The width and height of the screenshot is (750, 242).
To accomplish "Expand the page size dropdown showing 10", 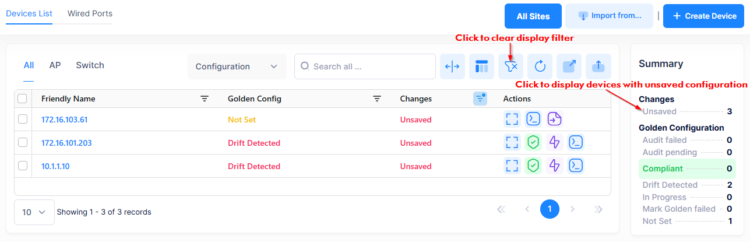I will (34, 212).
